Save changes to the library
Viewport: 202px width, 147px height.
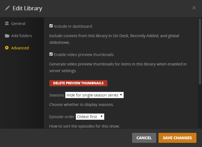[x=177, y=138]
